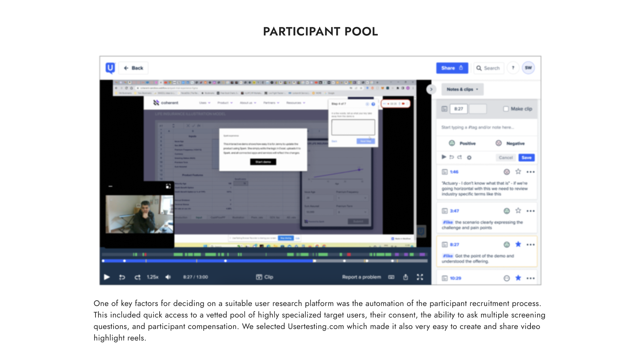Click the UserTesting logo icon
The image size is (641, 360).
[x=110, y=68]
